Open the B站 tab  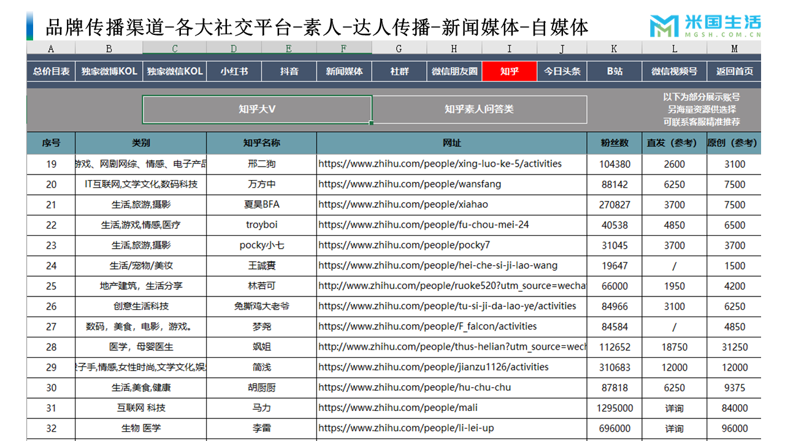(615, 71)
